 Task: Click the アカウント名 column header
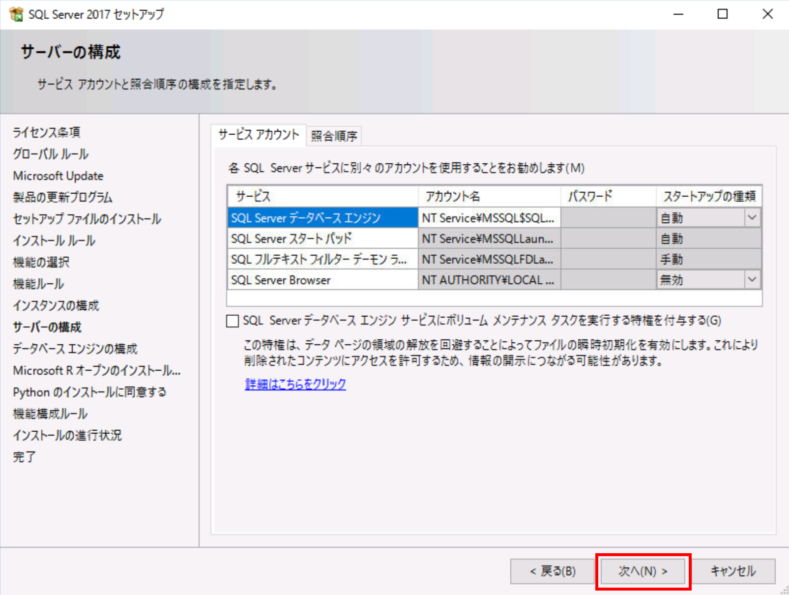pos(490,196)
